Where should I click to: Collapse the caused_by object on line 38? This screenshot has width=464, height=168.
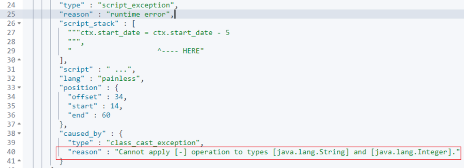point(19,133)
